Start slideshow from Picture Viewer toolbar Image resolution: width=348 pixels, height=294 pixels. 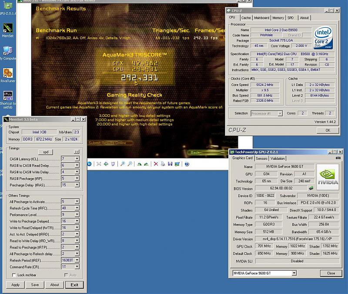tap(113, 164)
